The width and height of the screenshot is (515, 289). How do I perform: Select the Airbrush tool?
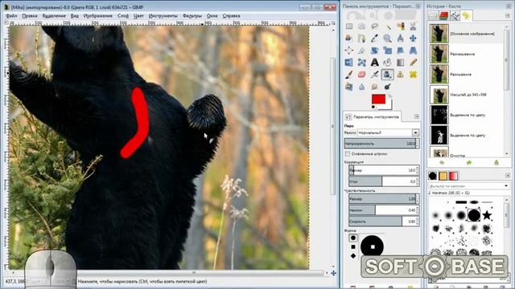click(375, 75)
